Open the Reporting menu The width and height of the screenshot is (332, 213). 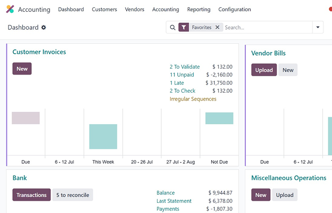point(198,10)
